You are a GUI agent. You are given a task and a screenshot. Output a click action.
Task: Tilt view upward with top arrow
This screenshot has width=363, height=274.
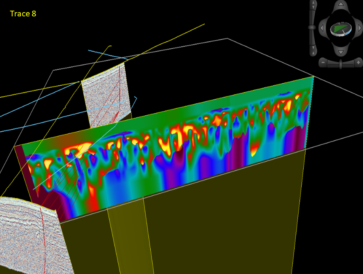tap(341, 4)
